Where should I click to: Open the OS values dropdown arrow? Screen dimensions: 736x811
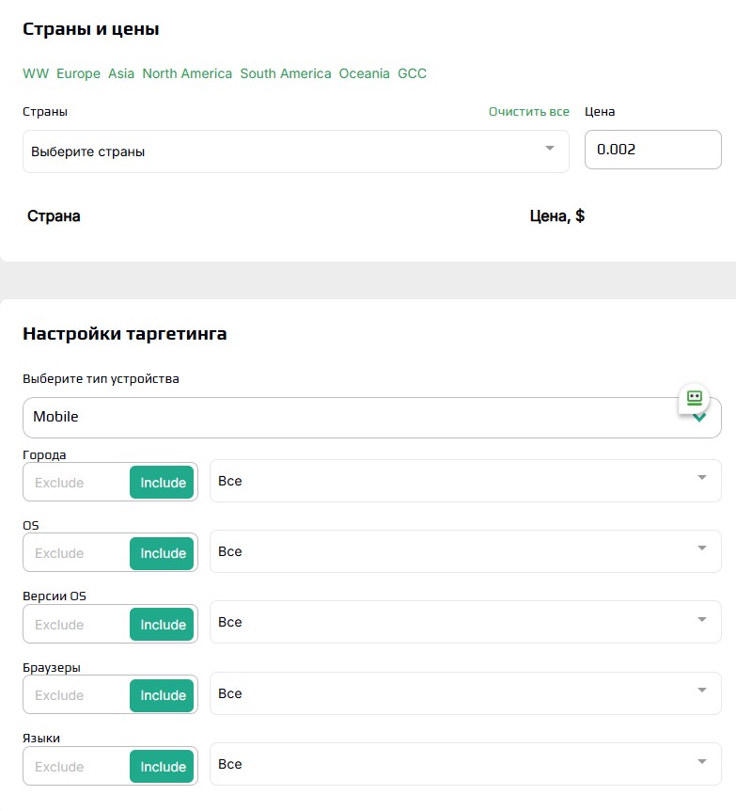701,549
